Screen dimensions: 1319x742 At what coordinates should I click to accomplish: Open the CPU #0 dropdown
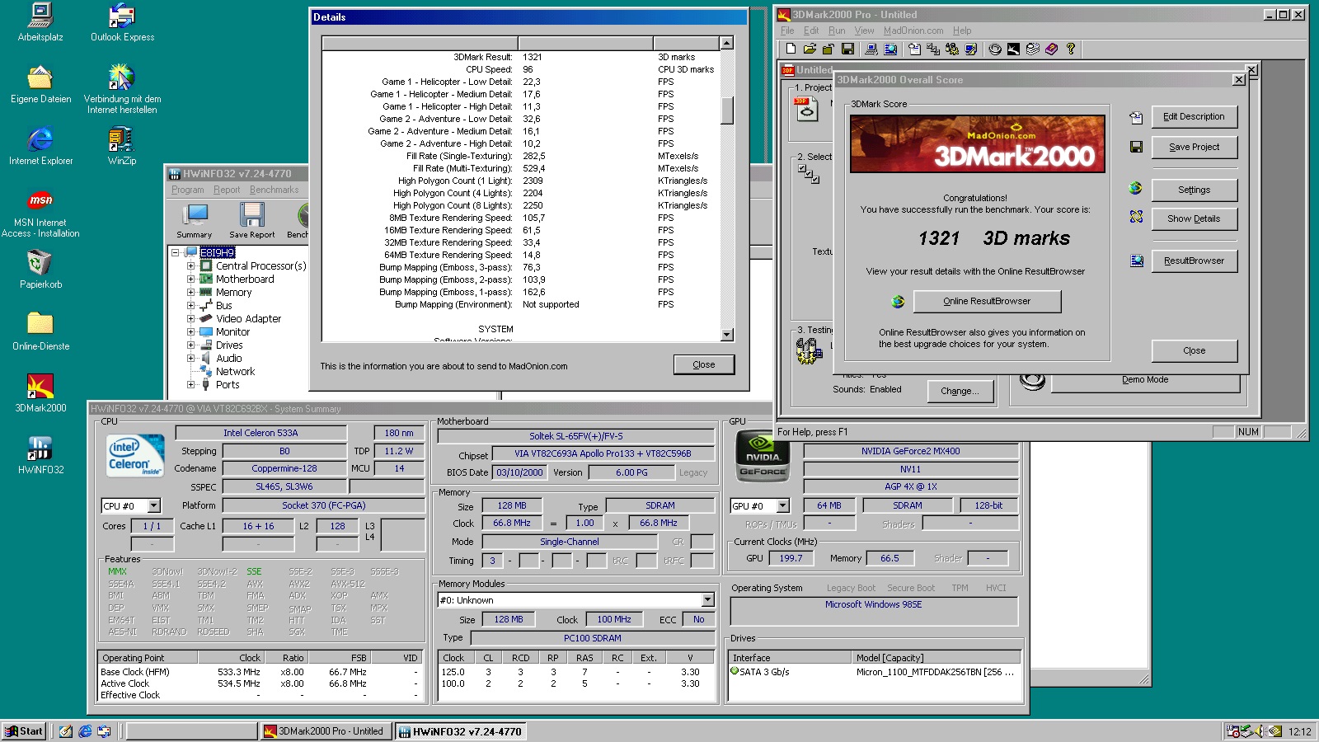coord(153,505)
